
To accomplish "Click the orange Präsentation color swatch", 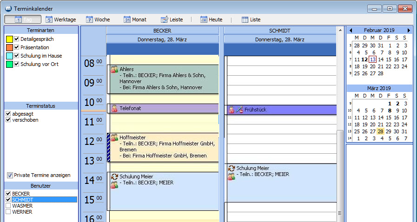I will point(9,47).
